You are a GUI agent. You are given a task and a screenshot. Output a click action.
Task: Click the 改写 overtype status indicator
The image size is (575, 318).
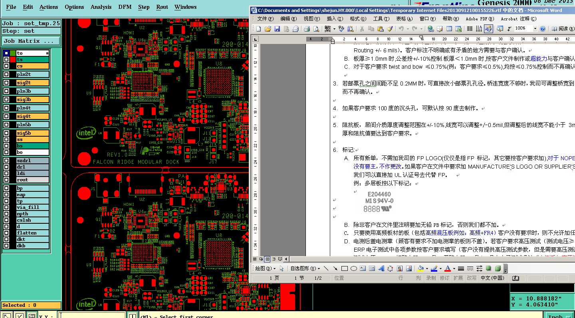pos(472,278)
